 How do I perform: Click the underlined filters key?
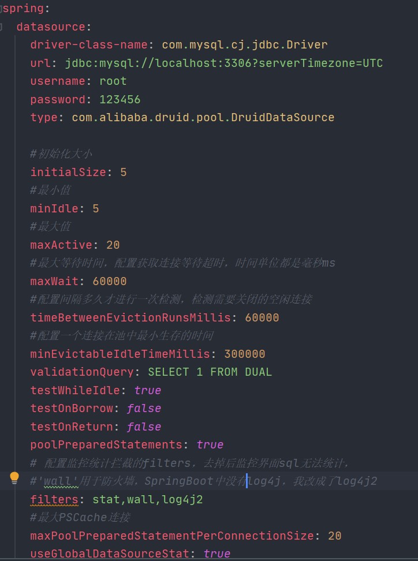[x=54, y=499]
